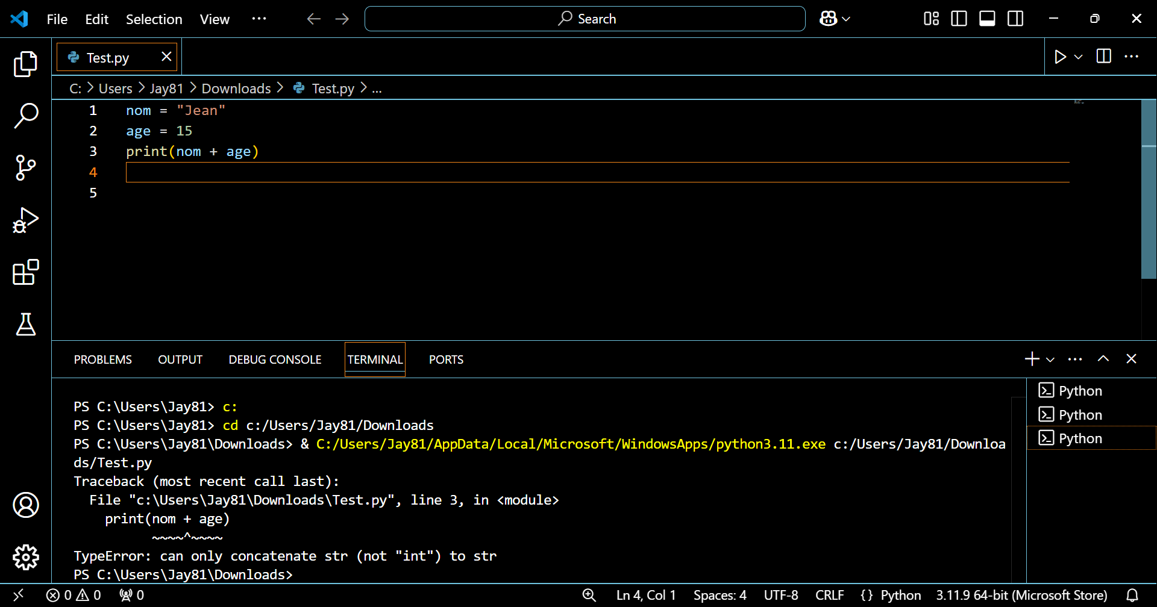This screenshot has height=607, width=1157.
Task: Run Python file with play button
Action: [x=1060, y=57]
